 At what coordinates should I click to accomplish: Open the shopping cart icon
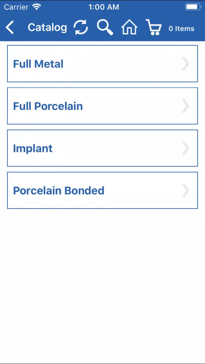point(154,27)
